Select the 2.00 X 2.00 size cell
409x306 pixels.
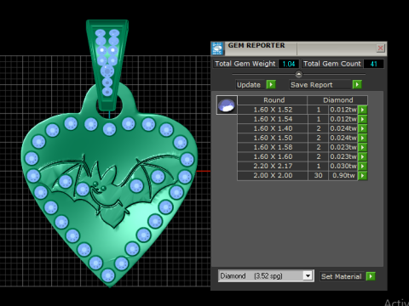click(x=273, y=175)
